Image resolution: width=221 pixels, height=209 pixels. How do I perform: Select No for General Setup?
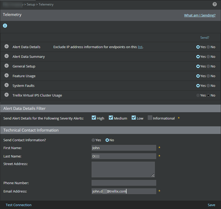208,66
